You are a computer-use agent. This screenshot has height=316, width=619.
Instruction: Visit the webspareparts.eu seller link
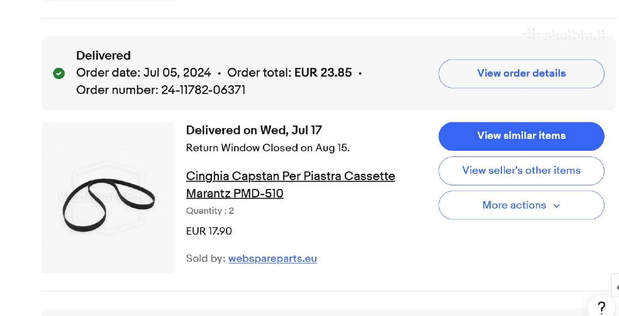point(272,259)
